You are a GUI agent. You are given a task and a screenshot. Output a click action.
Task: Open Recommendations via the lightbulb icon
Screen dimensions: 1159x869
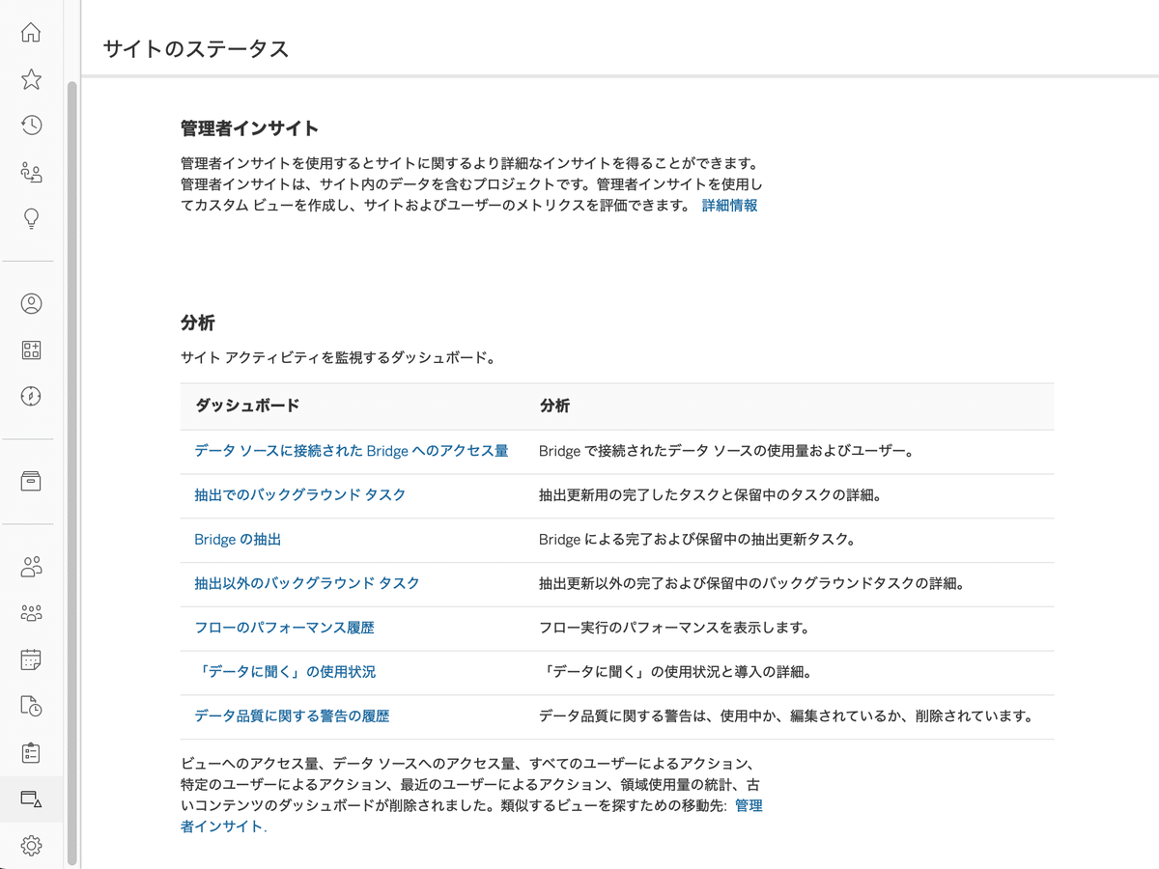31,219
